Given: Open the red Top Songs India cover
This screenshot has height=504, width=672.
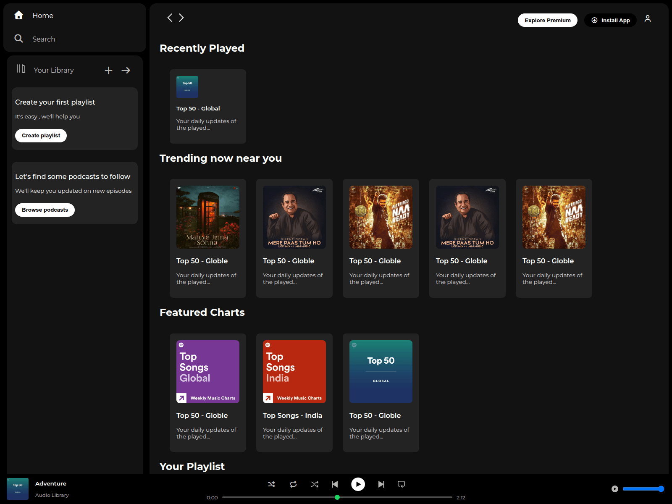Looking at the screenshot, I should point(294,372).
